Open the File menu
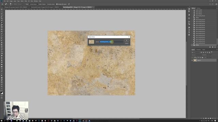The image size is (218, 122). [4, 1]
